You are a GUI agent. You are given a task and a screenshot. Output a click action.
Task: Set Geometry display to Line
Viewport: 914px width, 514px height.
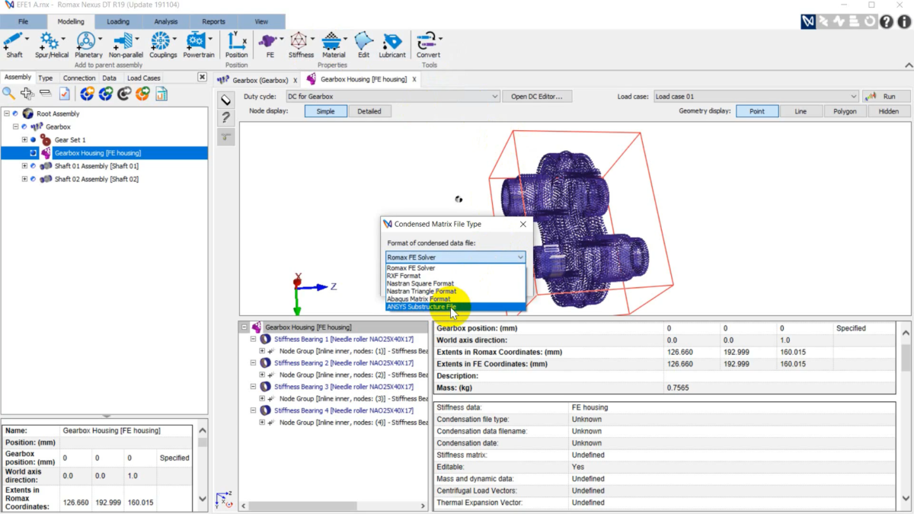[x=801, y=111]
